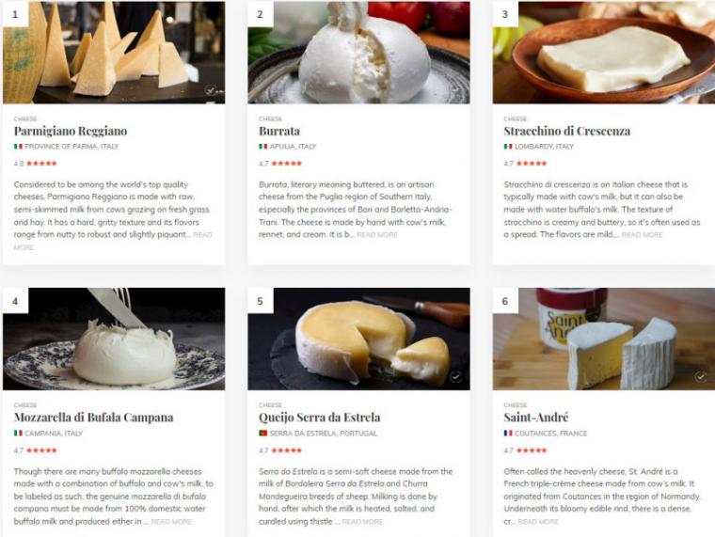The image size is (715, 537).
Task: Click the star rating under Mozzarella di Bufala Campana
Action: coord(41,450)
